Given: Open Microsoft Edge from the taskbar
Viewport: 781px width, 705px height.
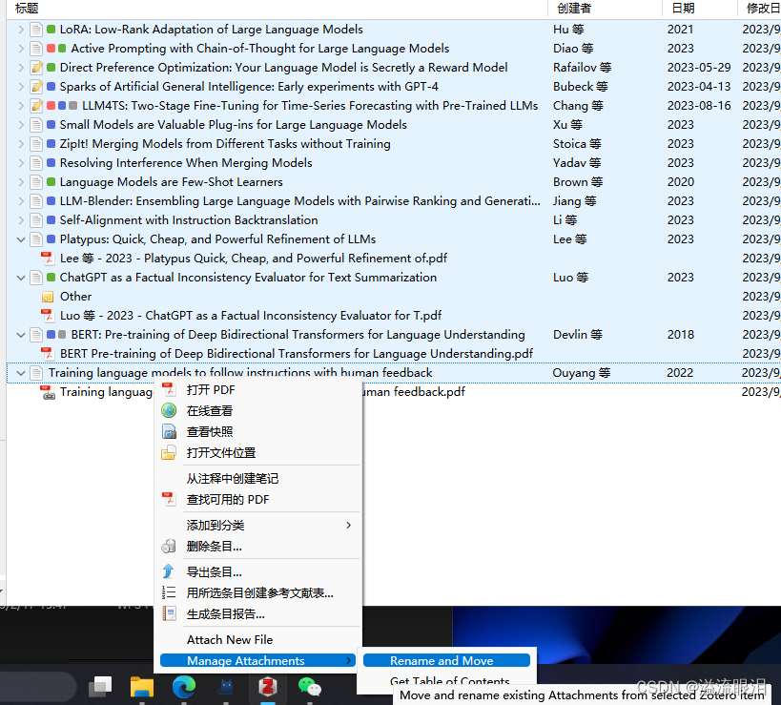Looking at the screenshot, I should (x=184, y=687).
